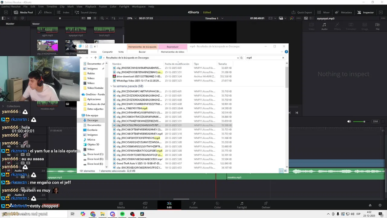Click the DIM audio button
This screenshot has height=218, width=387.
click(x=375, y=121)
